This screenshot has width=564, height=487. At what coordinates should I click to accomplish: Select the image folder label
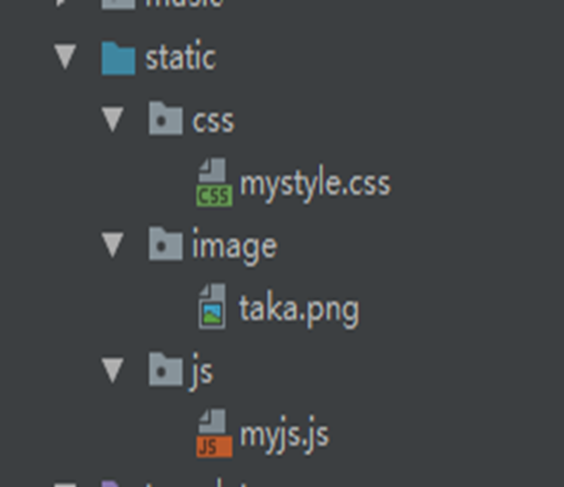pyautogui.click(x=234, y=246)
